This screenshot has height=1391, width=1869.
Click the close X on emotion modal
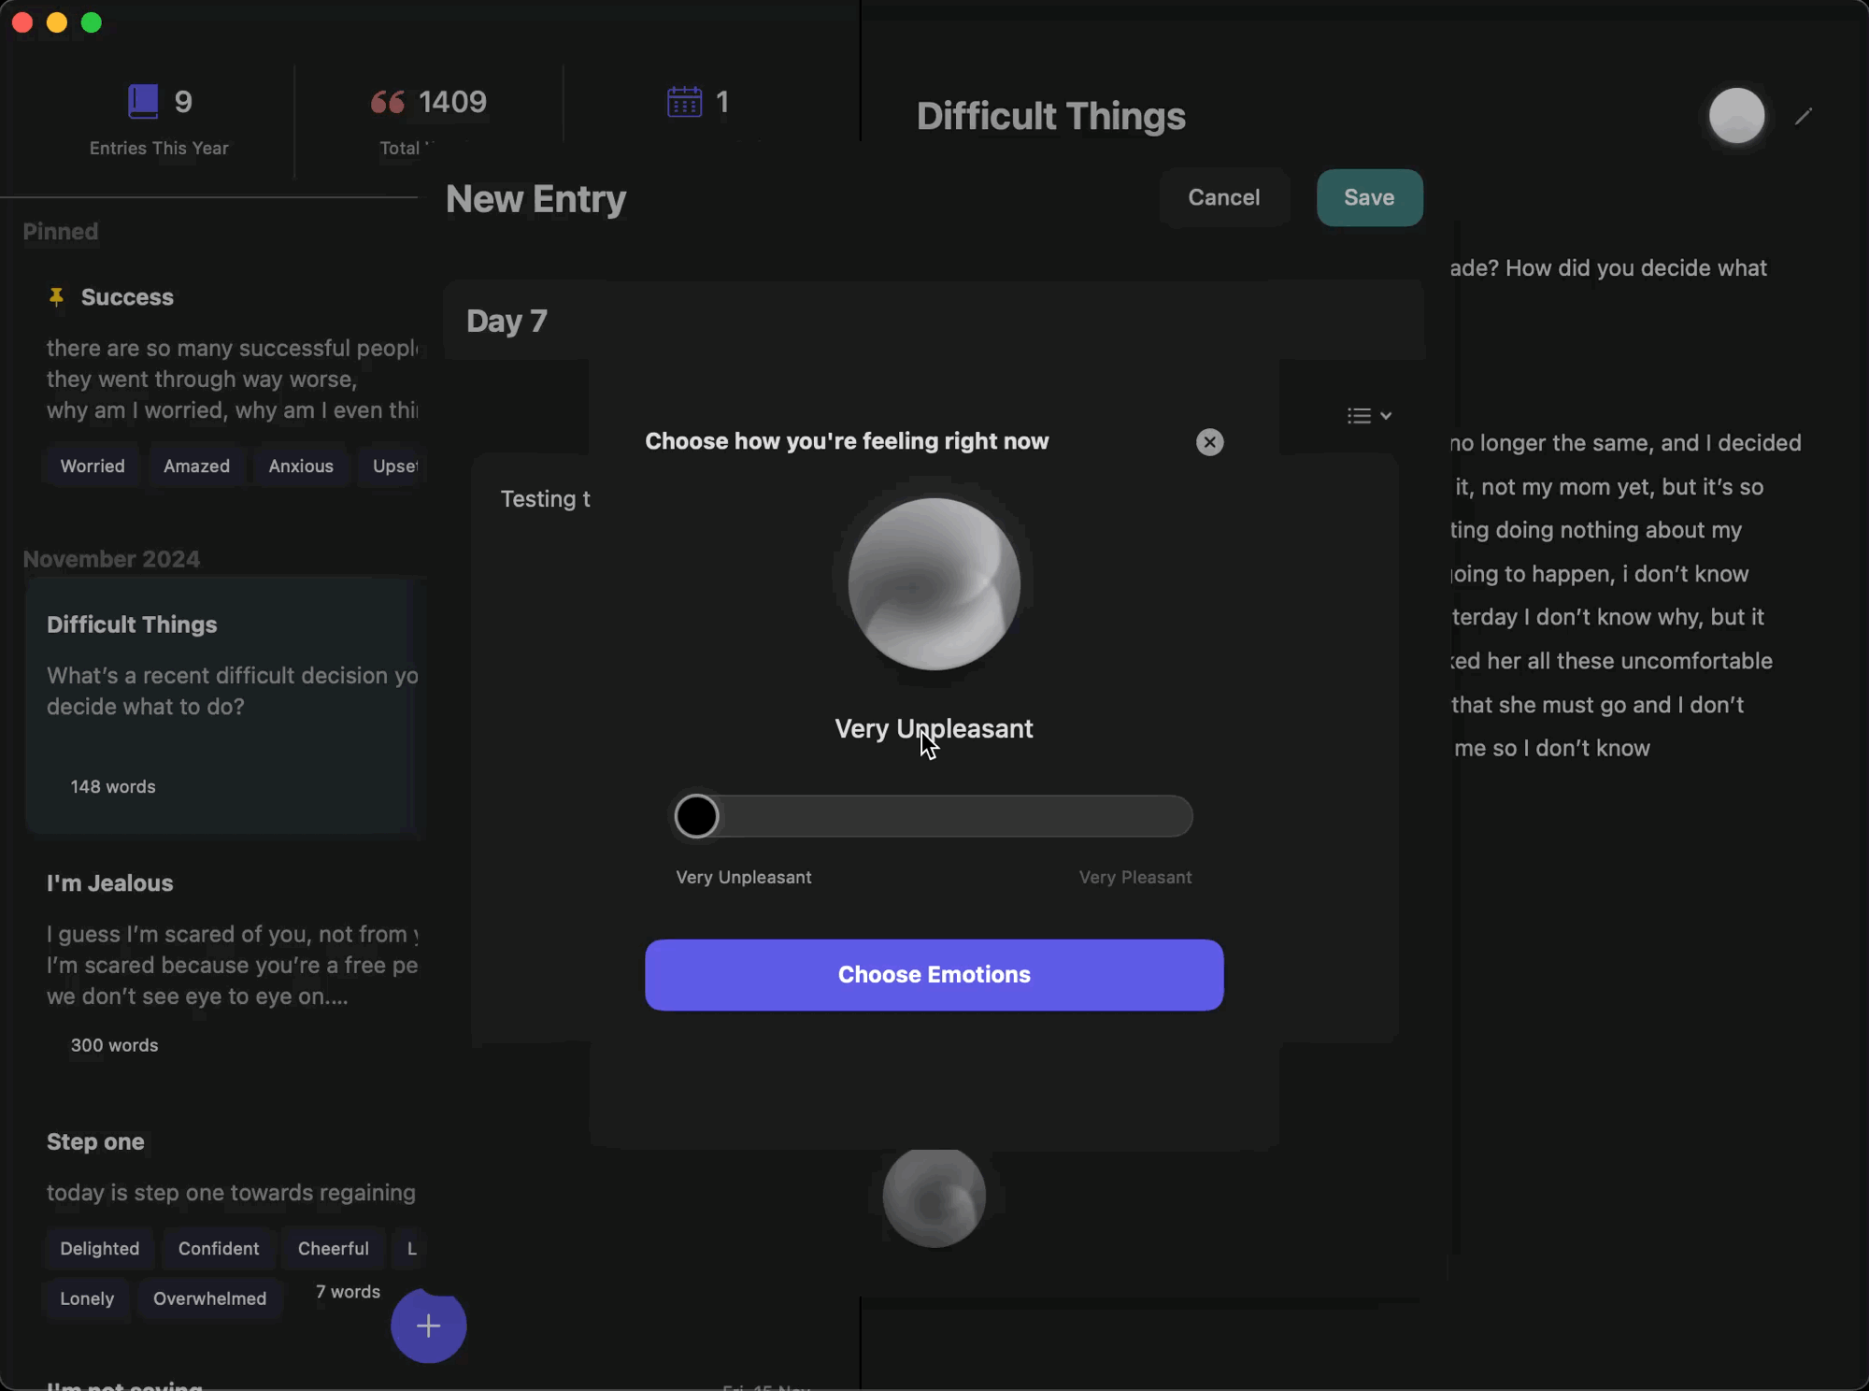point(1209,441)
